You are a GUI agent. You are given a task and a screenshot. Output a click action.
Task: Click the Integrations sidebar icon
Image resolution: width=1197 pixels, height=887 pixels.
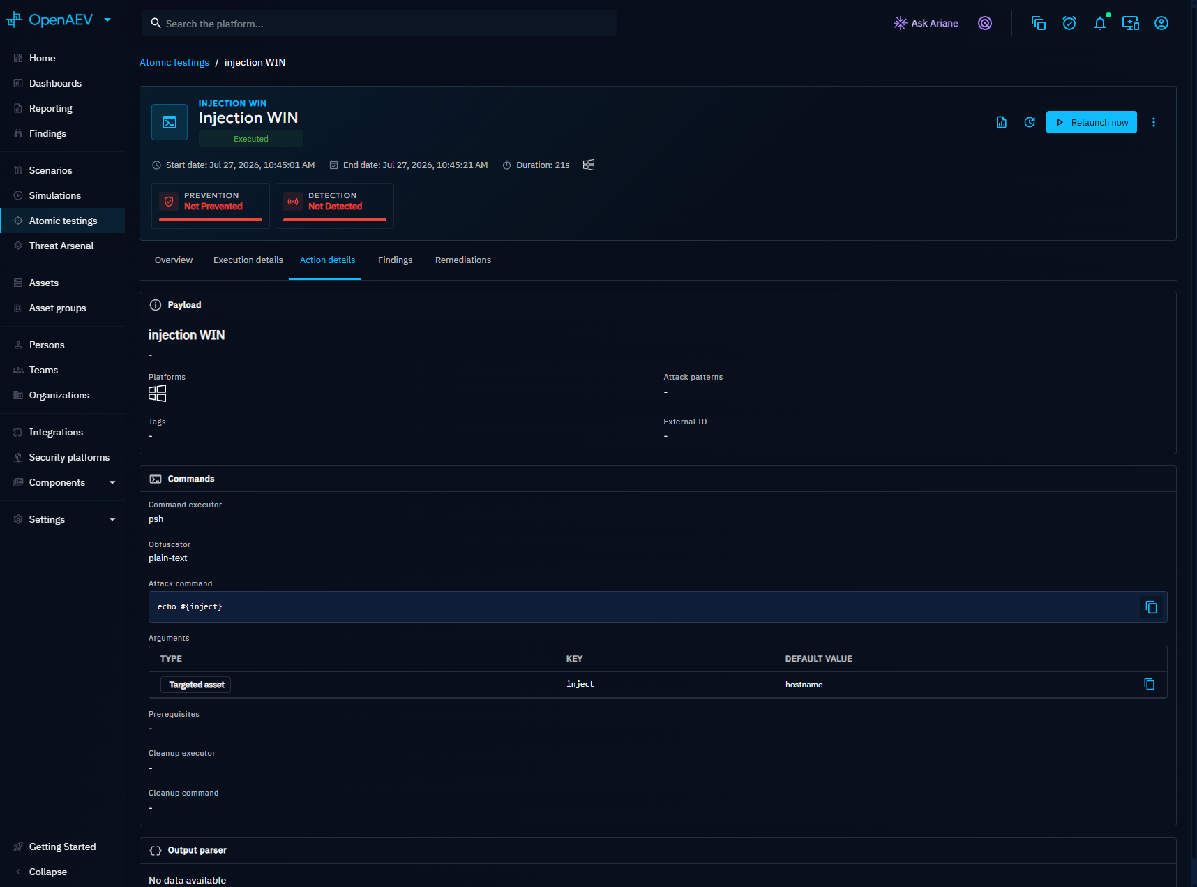click(18, 432)
